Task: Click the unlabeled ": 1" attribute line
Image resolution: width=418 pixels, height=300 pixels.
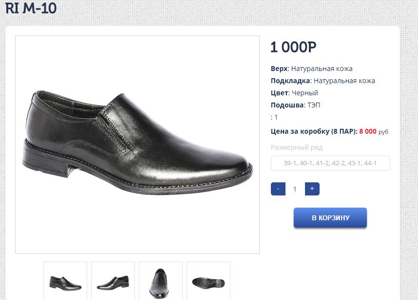Action: 274,117
